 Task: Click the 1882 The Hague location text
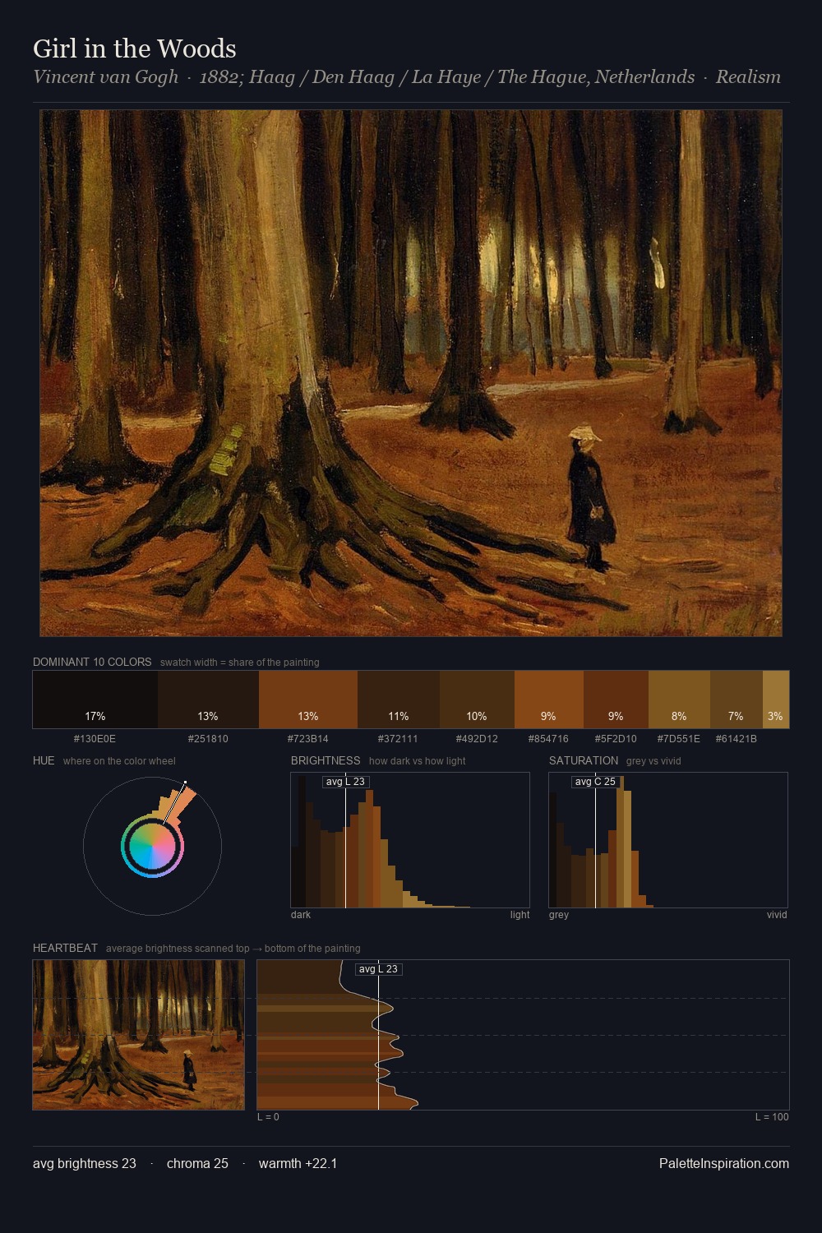447,76
